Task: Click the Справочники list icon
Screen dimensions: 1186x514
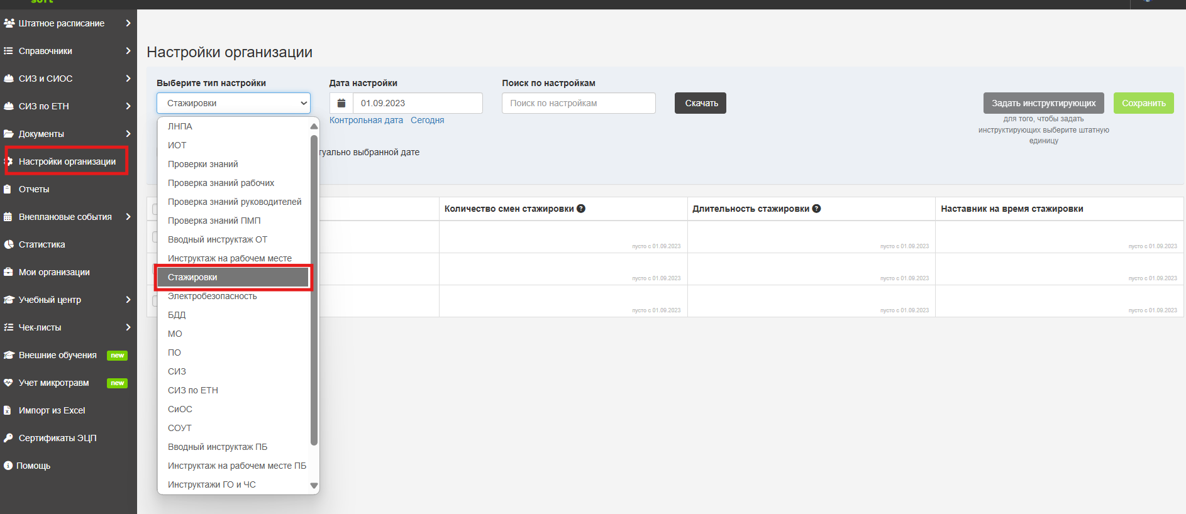Action: click(x=8, y=51)
